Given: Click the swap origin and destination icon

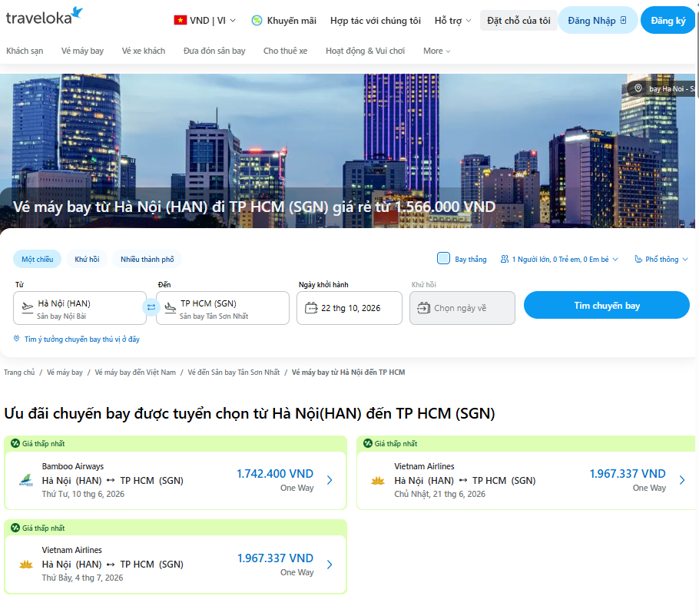Looking at the screenshot, I should pyautogui.click(x=151, y=307).
